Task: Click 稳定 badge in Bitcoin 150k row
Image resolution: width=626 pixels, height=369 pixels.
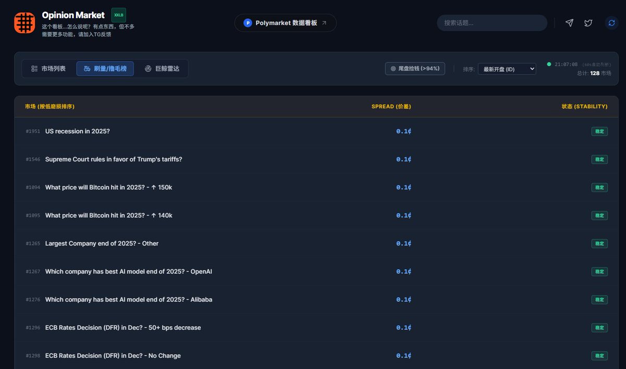Action: tap(599, 188)
